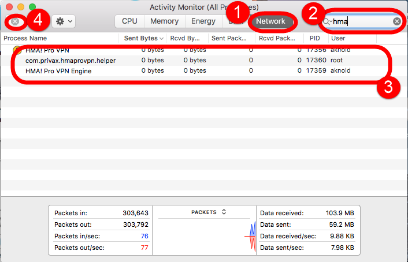Click the HMA! Pro VPN app icon
This screenshot has height=262, width=408.
17,50
